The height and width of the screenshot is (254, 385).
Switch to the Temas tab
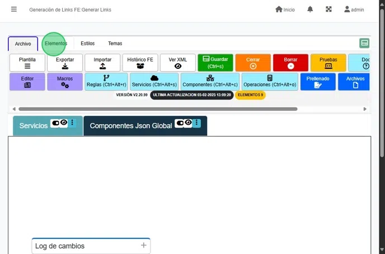pos(115,44)
